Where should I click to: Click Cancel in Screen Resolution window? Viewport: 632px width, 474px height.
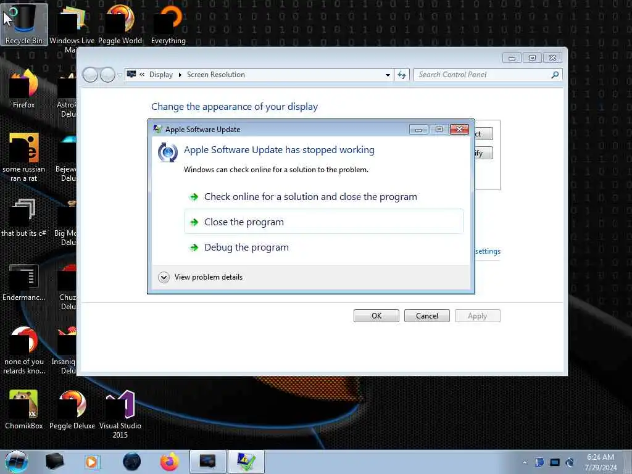(427, 315)
